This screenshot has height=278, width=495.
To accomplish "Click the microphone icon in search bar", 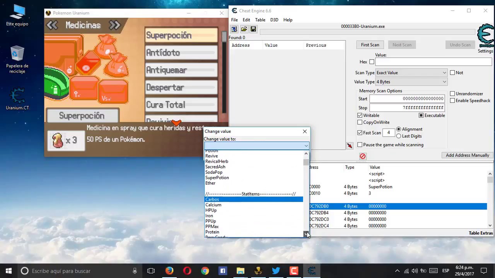I will coord(135,271).
